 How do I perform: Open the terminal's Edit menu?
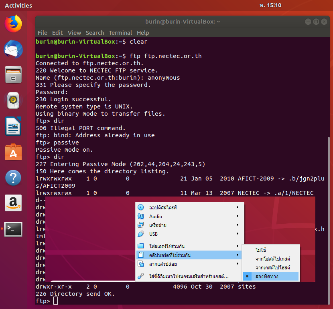(x=57, y=33)
